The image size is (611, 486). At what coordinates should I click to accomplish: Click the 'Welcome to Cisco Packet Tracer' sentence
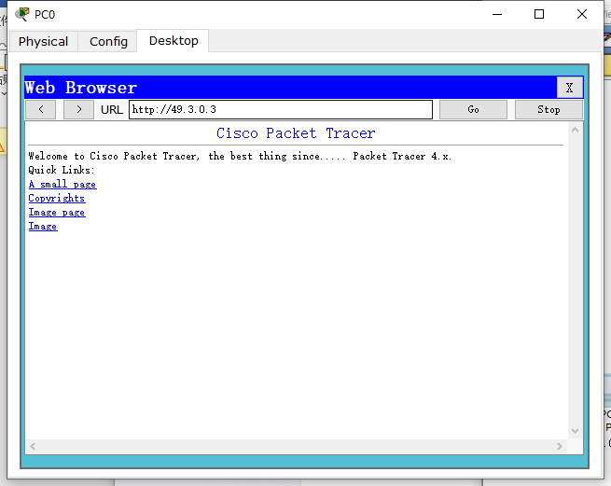240,157
